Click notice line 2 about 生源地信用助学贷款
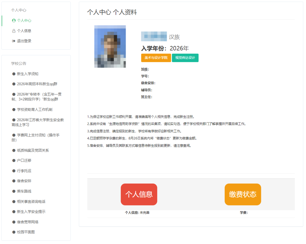Viewport: 306px width, 244px height. (x=167, y=124)
